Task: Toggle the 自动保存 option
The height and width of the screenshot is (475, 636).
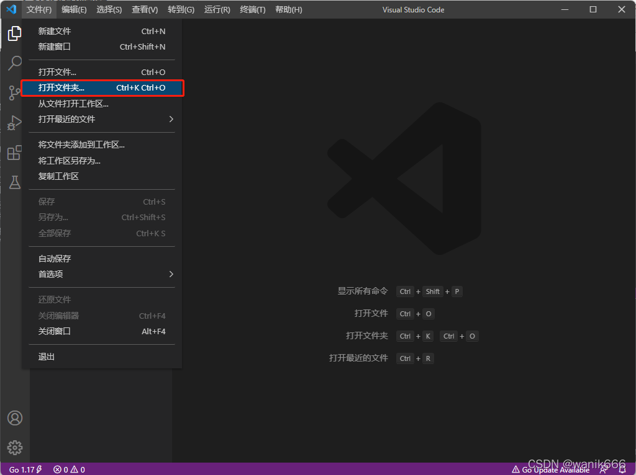Action: [x=102, y=259]
